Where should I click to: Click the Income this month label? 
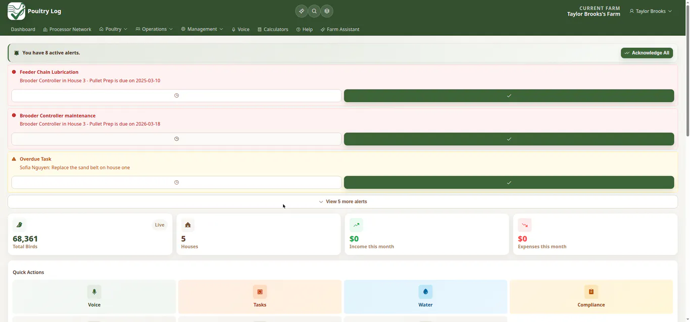click(372, 247)
